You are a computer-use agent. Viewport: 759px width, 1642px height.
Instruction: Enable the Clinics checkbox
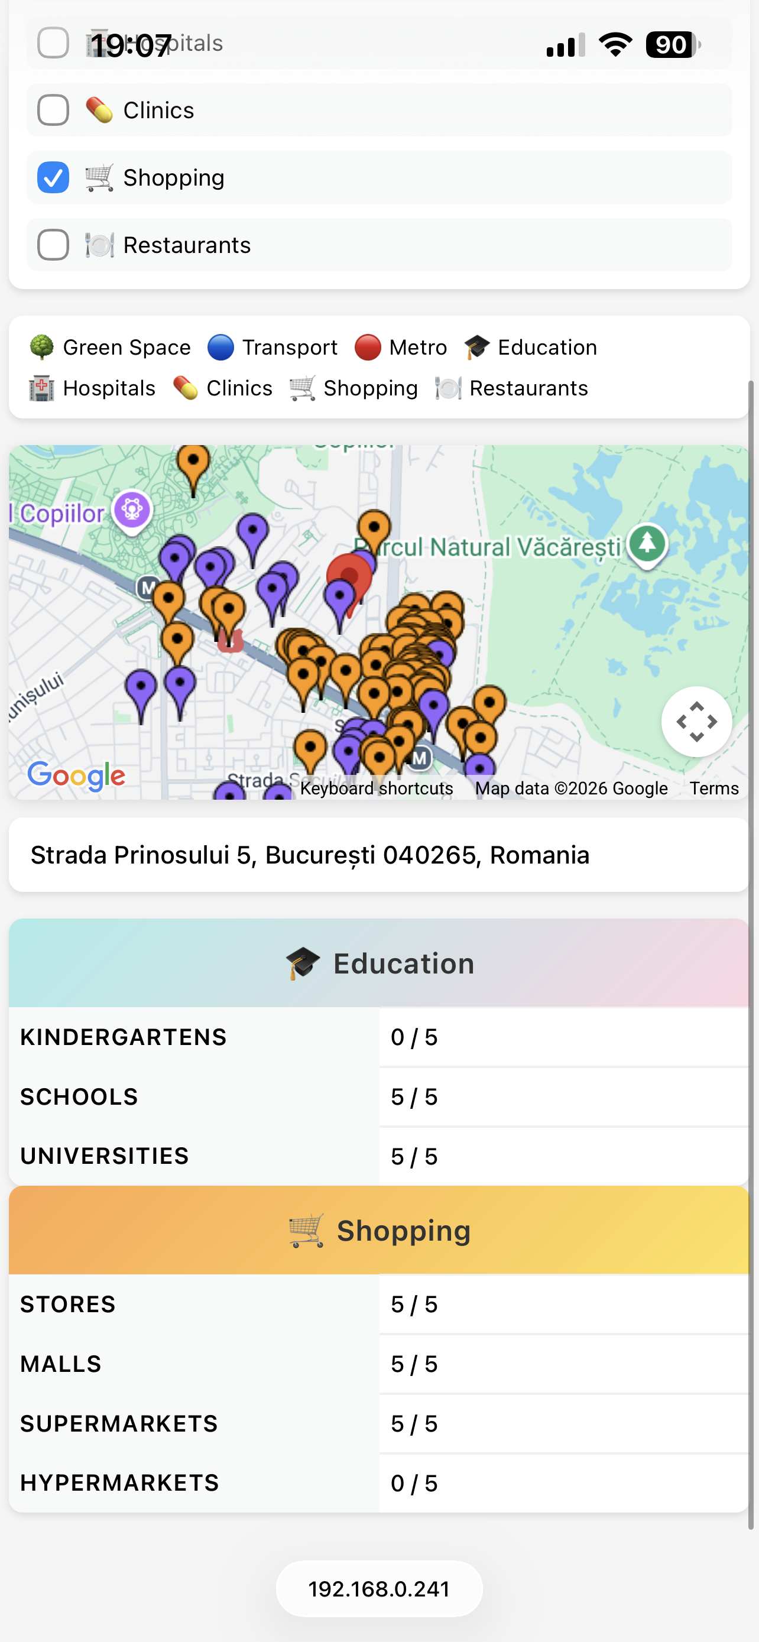tap(54, 111)
